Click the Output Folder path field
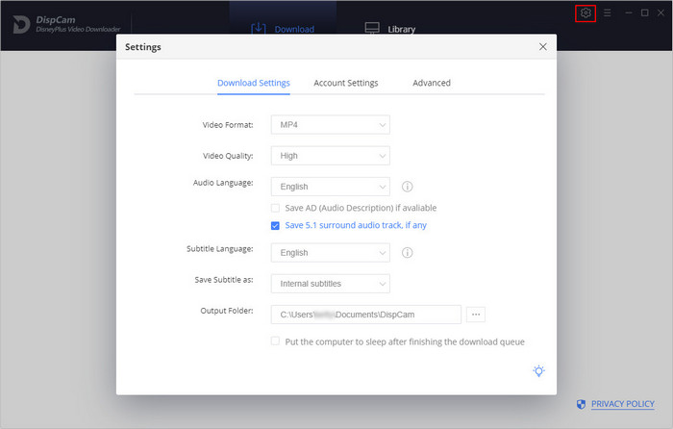 click(366, 315)
